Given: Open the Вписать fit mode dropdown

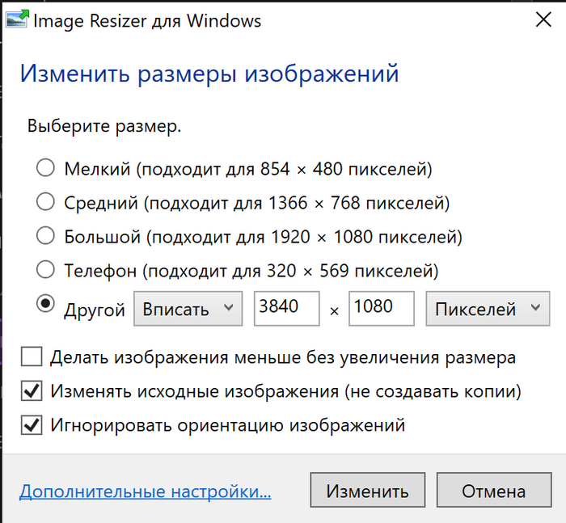Looking at the screenshot, I should pyautogui.click(x=188, y=309).
